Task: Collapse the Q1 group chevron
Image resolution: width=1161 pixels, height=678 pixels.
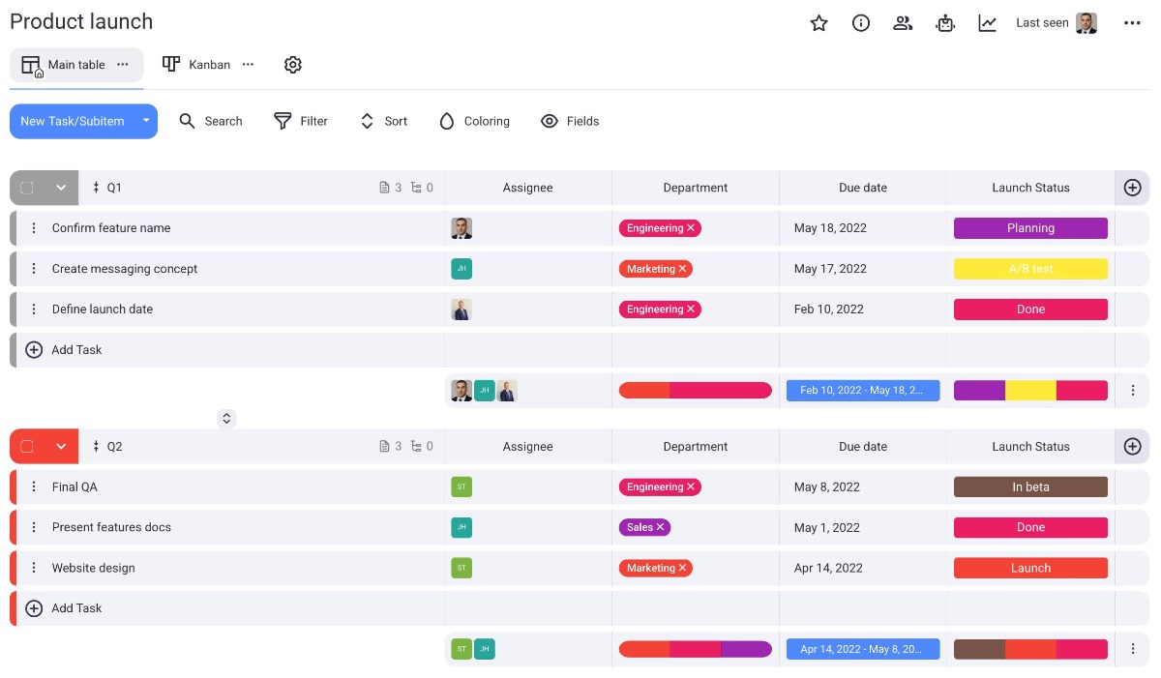Action: [61, 188]
